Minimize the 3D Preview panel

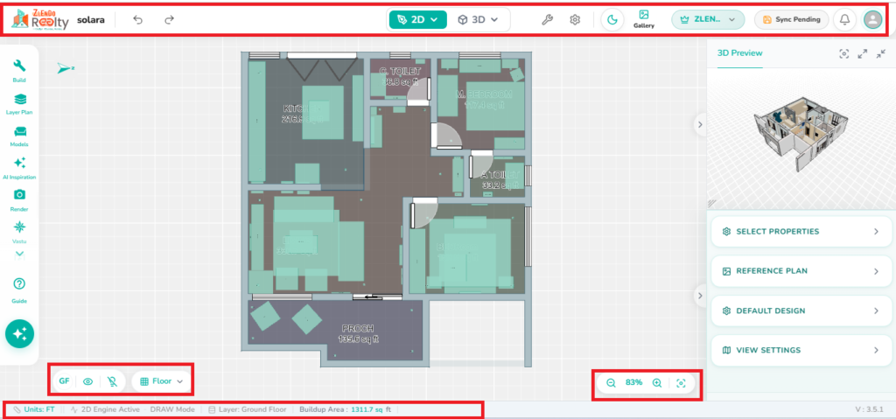880,53
